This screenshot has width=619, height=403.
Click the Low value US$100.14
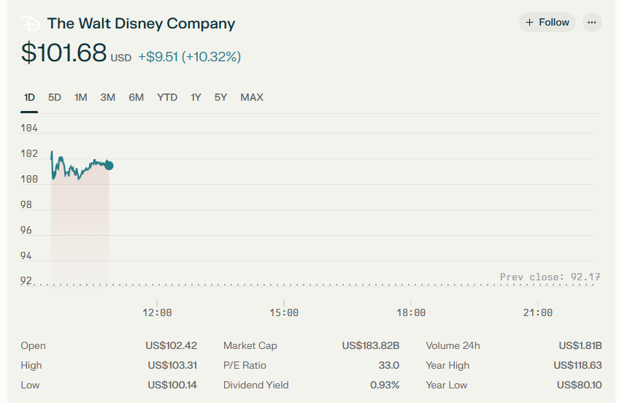(172, 385)
